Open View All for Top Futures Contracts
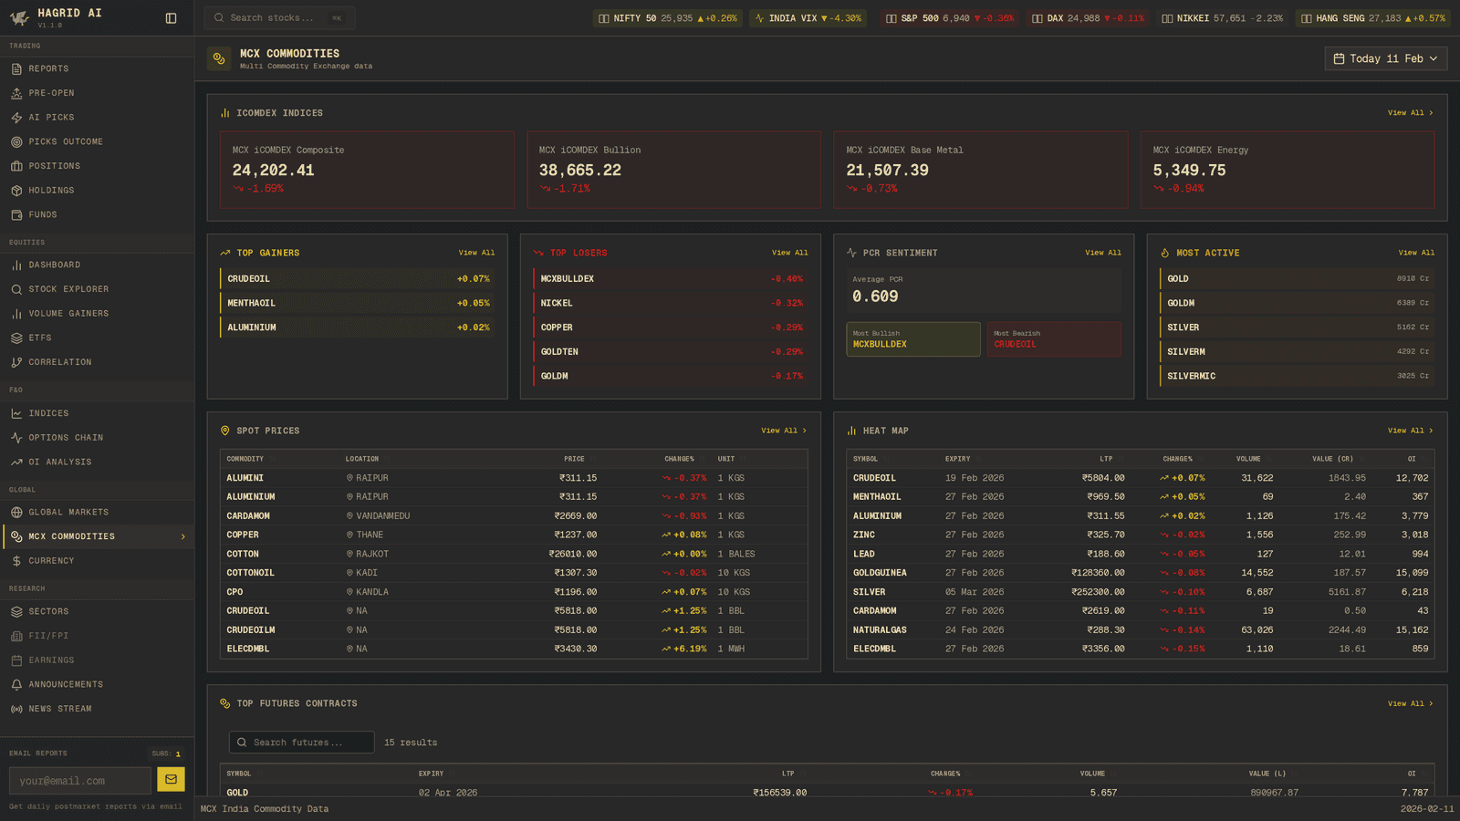Viewport: 1460px width, 821px height. 1410,703
